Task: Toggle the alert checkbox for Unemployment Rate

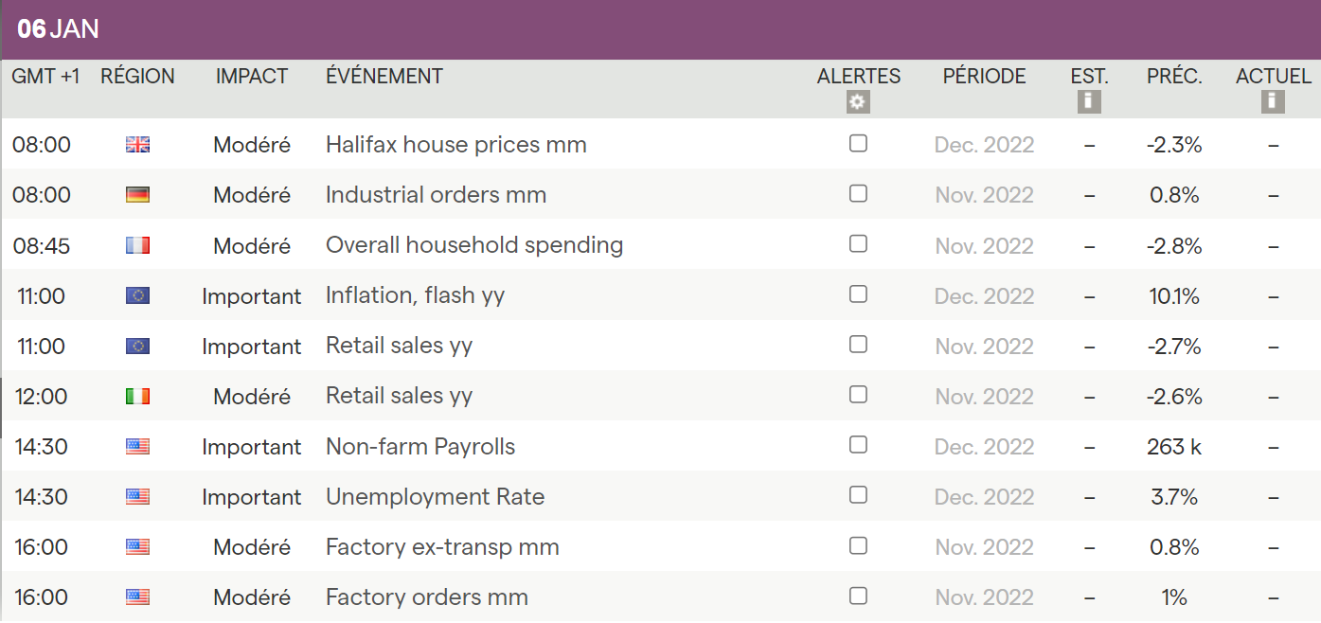Action: click(x=858, y=495)
